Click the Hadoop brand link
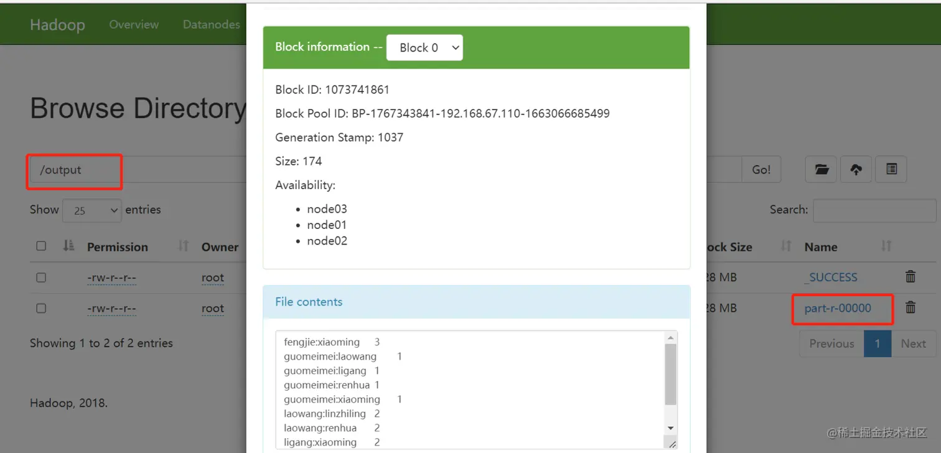This screenshot has width=941, height=453. [x=57, y=25]
